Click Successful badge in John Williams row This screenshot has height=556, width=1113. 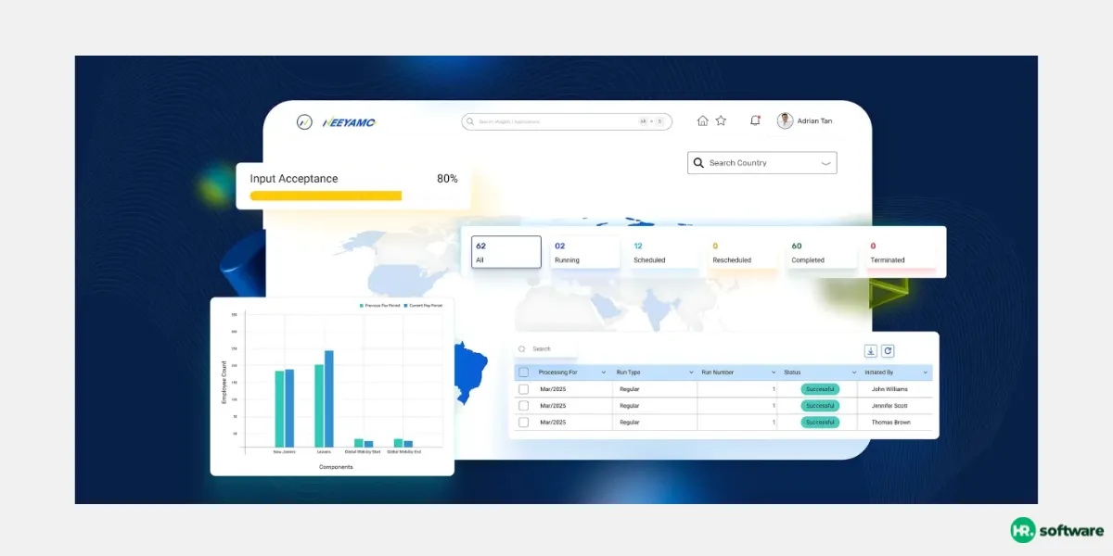pos(820,389)
